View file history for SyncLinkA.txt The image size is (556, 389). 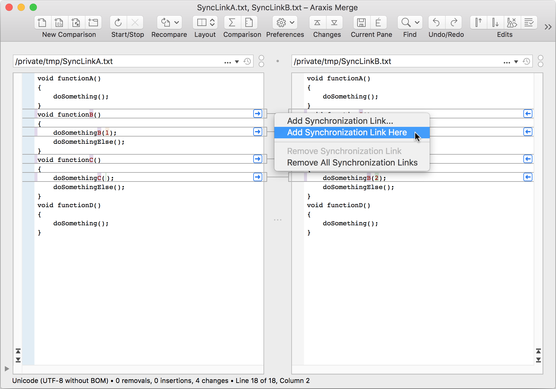tap(247, 61)
